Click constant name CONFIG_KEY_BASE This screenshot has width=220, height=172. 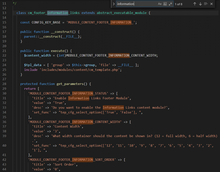pyautogui.click(x=46, y=22)
